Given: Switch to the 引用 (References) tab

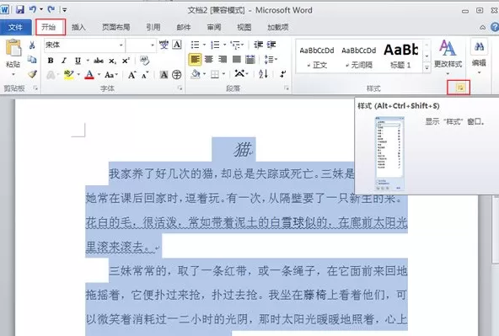Looking at the screenshot, I should pos(153,27).
